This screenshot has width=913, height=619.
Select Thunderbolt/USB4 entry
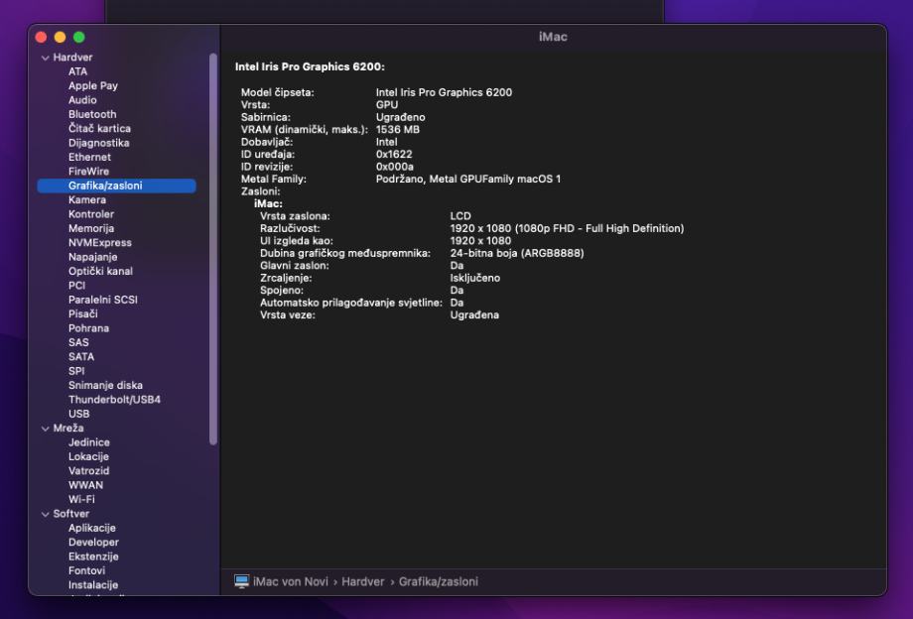click(x=114, y=400)
